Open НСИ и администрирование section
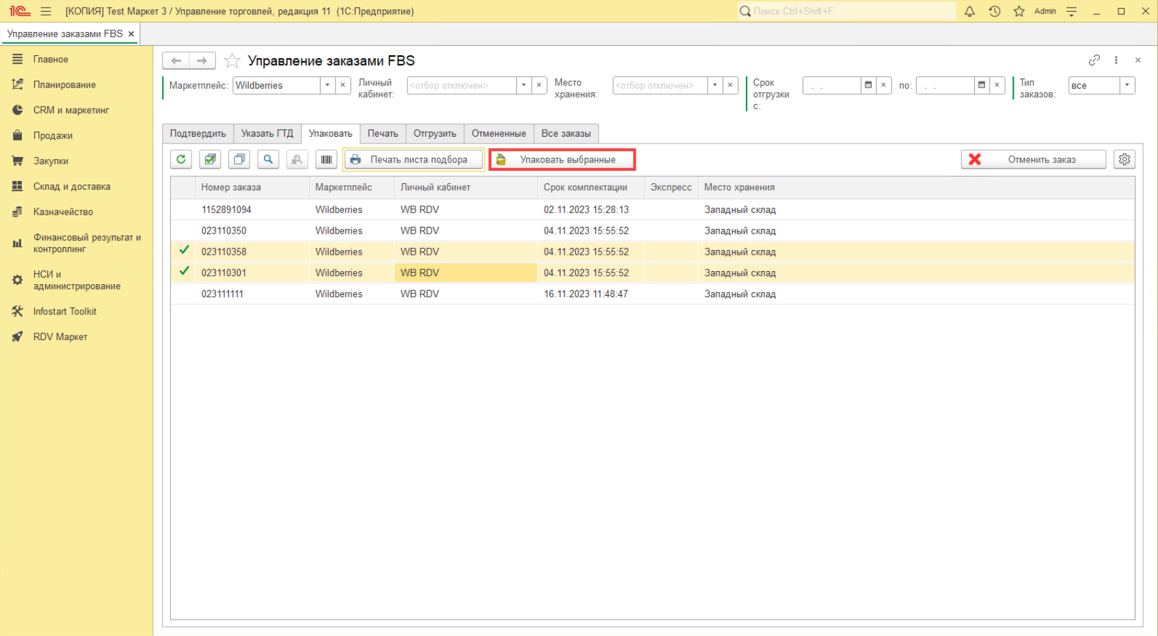The height and width of the screenshot is (636, 1158). (77, 280)
